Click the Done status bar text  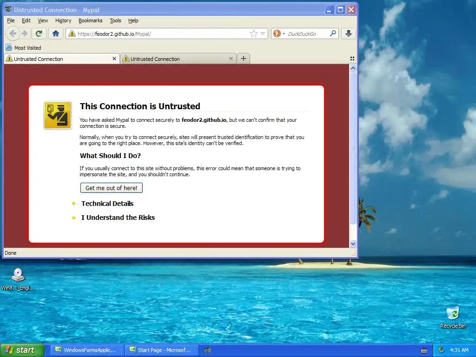click(x=10, y=253)
